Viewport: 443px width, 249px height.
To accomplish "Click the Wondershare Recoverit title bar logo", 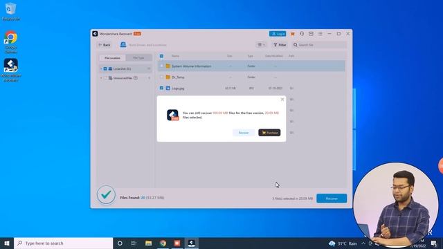I will [x=95, y=34].
